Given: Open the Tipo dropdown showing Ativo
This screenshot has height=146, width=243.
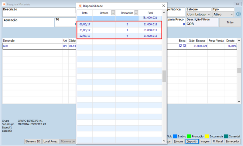Looking at the screenshot, I should (223, 14).
